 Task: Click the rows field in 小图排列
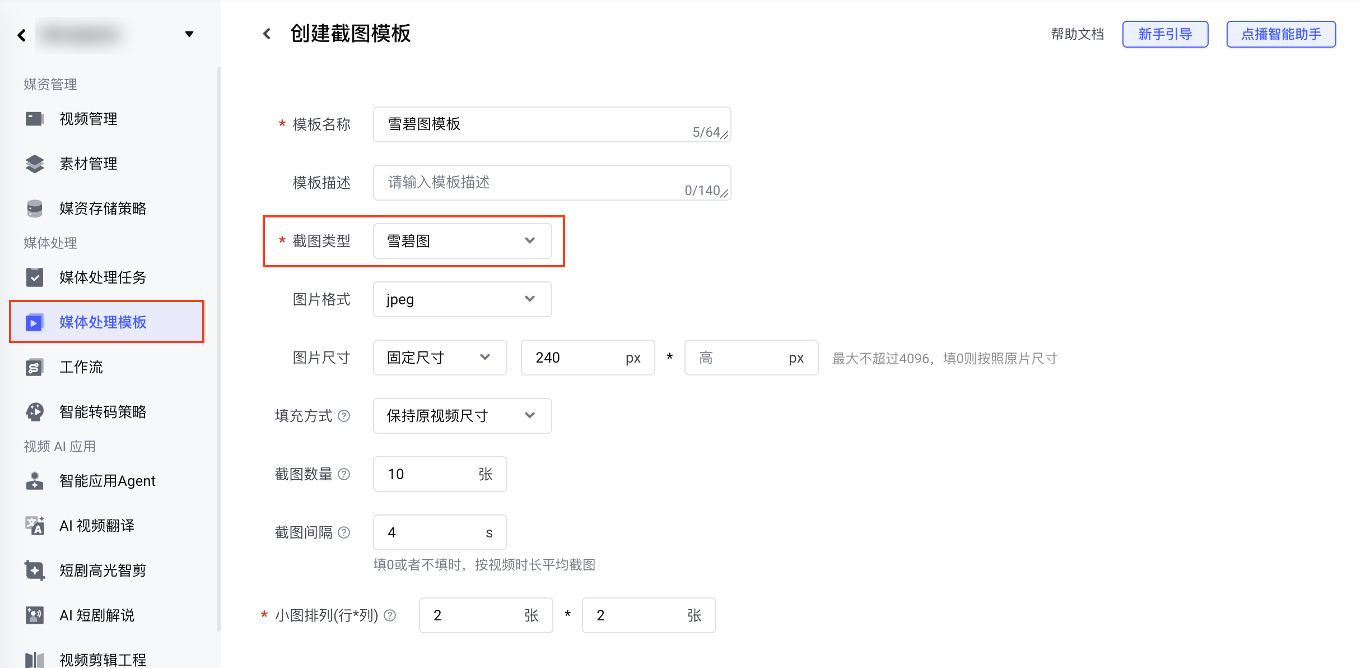tap(486, 615)
